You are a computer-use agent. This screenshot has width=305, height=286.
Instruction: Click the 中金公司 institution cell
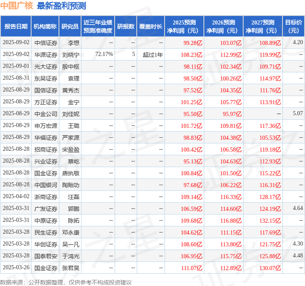point(46,114)
